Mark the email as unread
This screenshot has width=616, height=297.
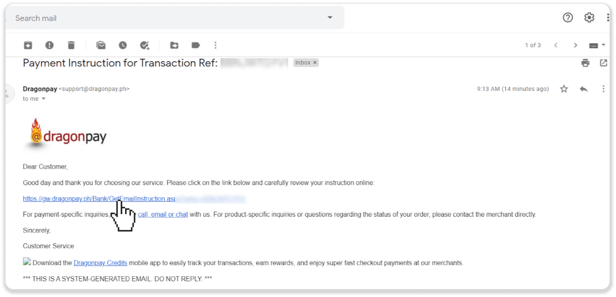pyautogui.click(x=101, y=45)
